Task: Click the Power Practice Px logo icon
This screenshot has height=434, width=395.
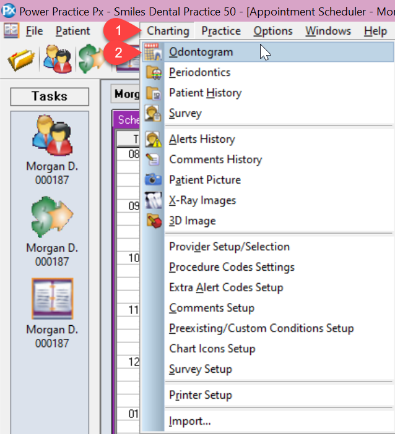Action: click(x=9, y=11)
